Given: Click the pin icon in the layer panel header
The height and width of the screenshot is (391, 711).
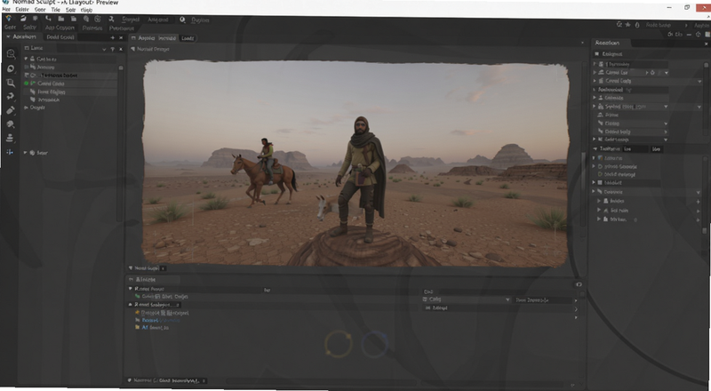Looking at the screenshot, I should click(113, 49).
